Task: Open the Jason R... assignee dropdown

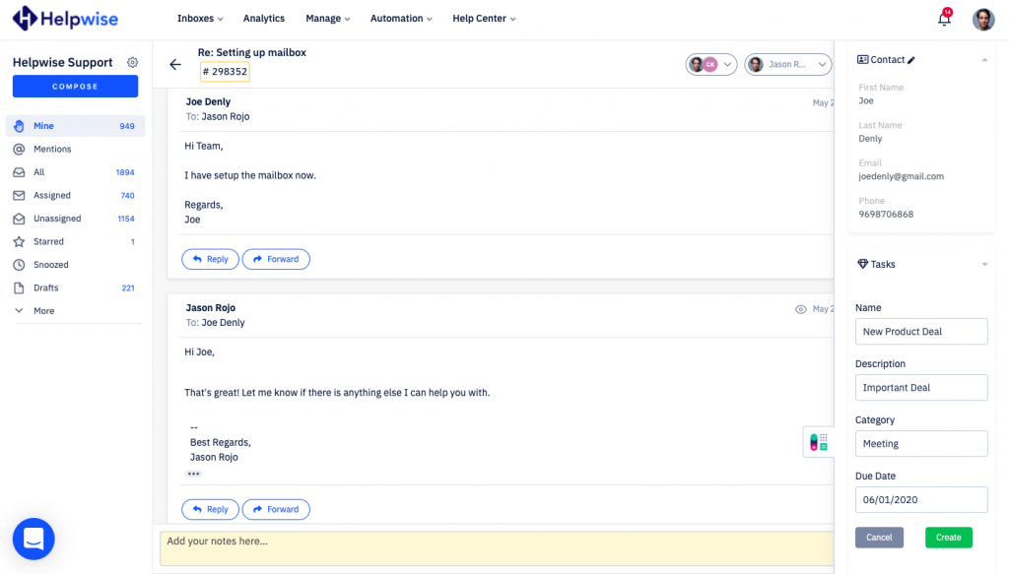Action: tap(787, 64)
